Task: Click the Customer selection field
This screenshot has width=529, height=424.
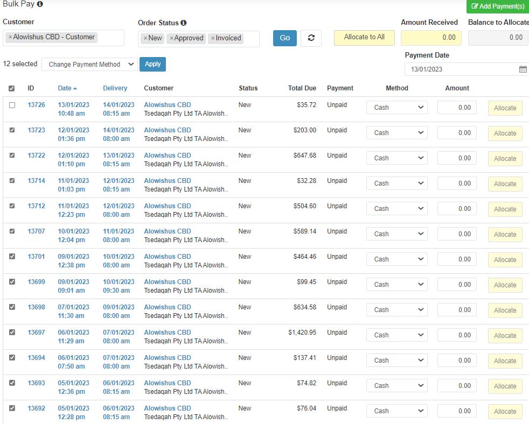Action: (64, 38)
